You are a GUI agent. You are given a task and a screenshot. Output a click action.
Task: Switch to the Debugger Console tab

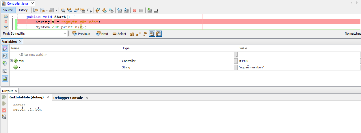68,98
